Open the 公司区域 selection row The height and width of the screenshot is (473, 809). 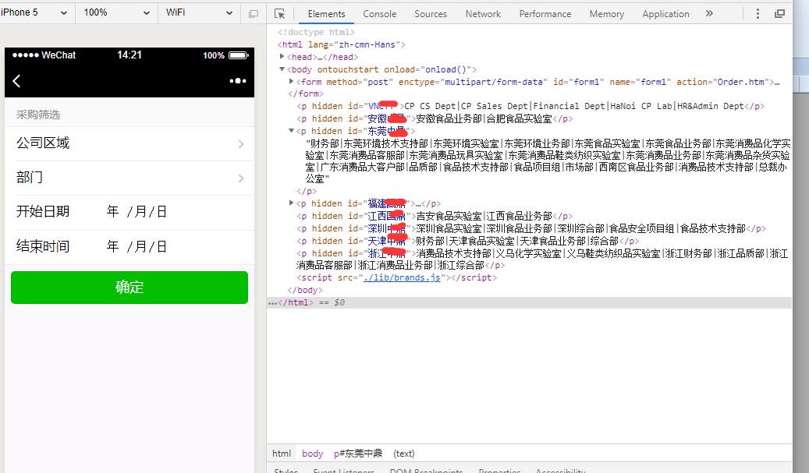click(130, 143)
